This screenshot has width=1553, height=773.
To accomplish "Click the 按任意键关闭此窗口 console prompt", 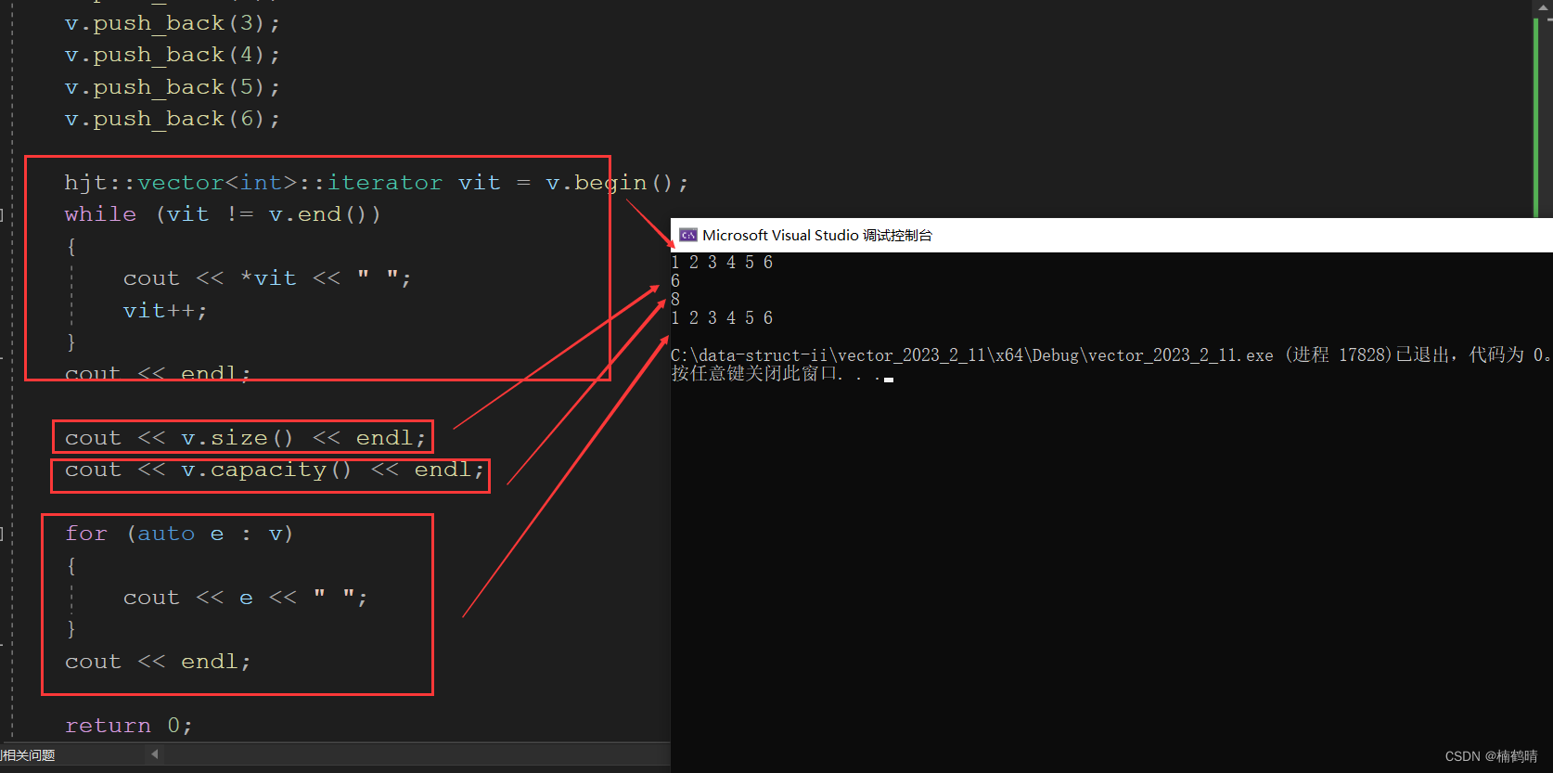I will 776,374.
